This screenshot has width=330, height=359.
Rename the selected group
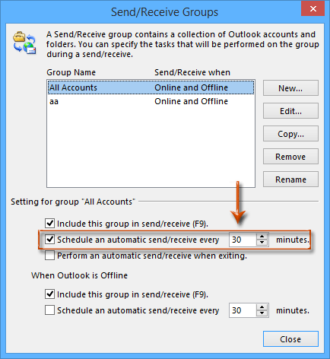click(x=290, y=179)
